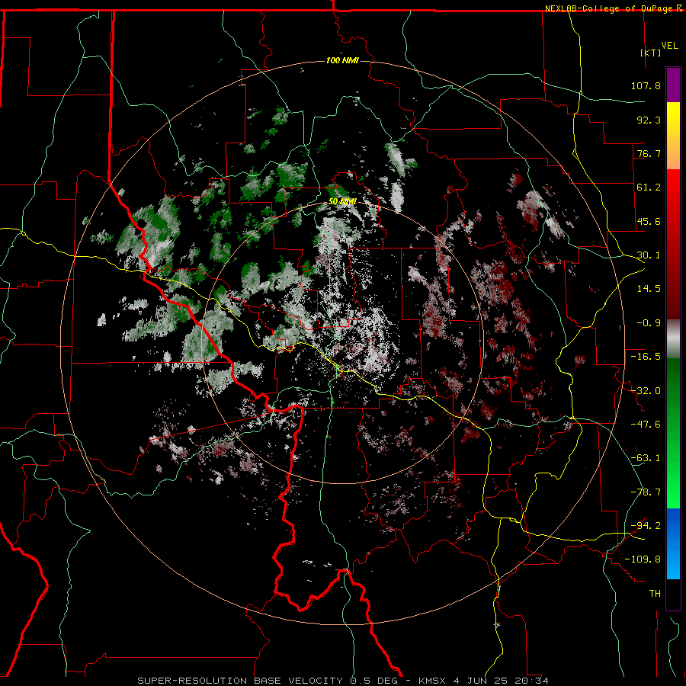
Task: Click the VEL legend heading
Action: pos(669,46)
